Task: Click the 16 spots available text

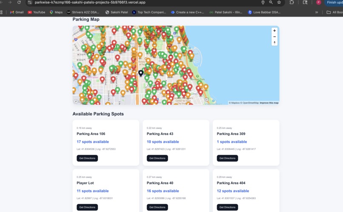Action: click(x=163, y=191)
